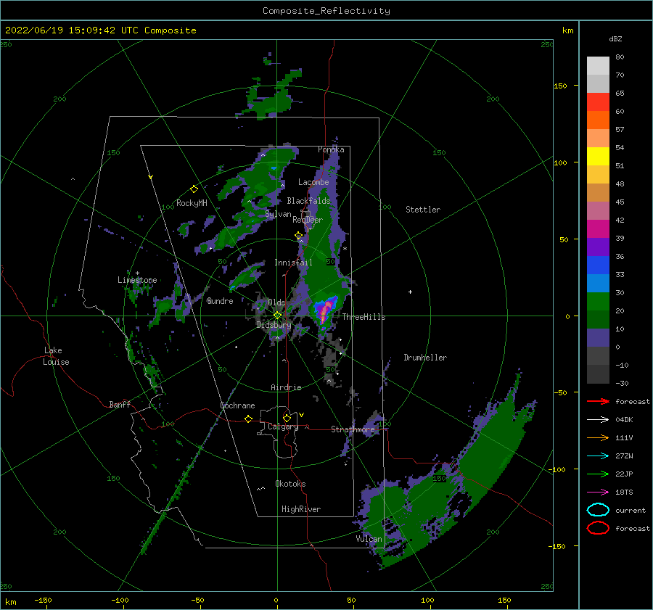Click slate-blue swatch between 0 and 10 dBZ
This screenshot has height=610, width=653.
pyautogui.click(x=598, y=338)
